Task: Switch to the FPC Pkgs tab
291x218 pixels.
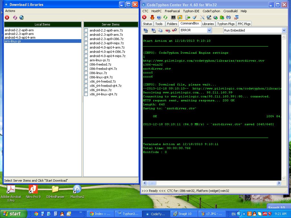Action: 244,24
